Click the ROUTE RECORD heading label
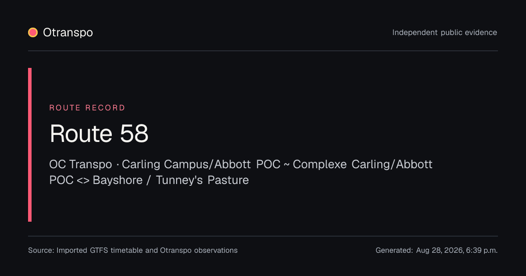This screenshot has height=276, width=526. (x=87, y=108)
